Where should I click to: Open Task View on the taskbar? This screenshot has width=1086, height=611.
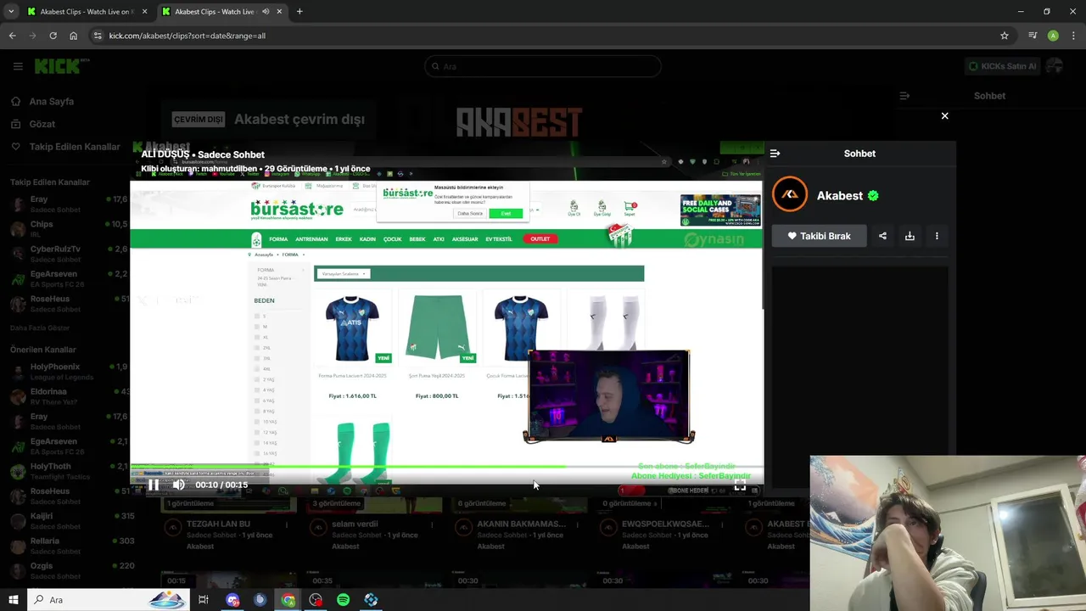(204, 600)
